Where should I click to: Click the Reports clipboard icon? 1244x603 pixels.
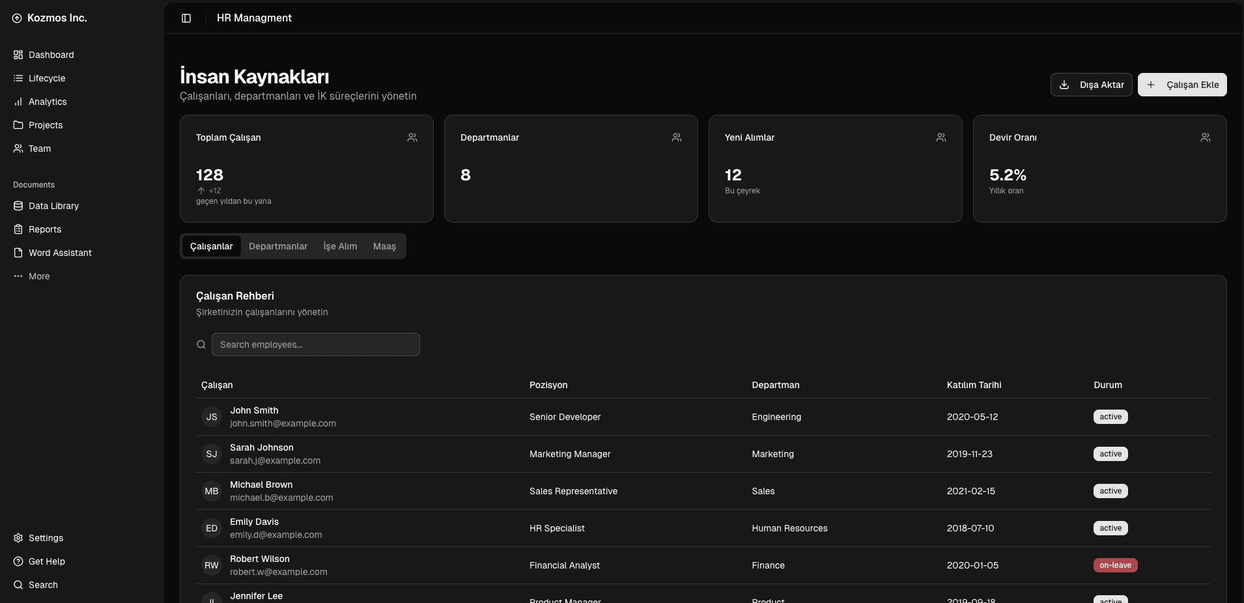pos(18,229)
